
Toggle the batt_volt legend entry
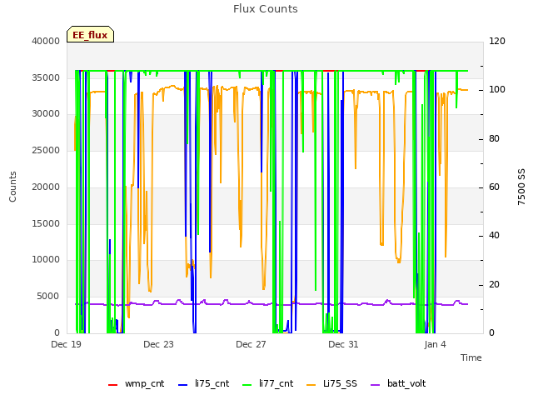coord(398,384)
